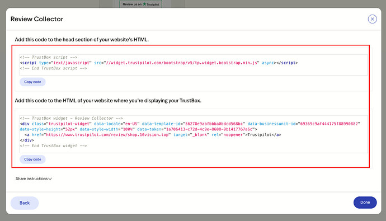The image size is (386, 221).
Task: Expand the Share instructions section
Action: [34, 178]
